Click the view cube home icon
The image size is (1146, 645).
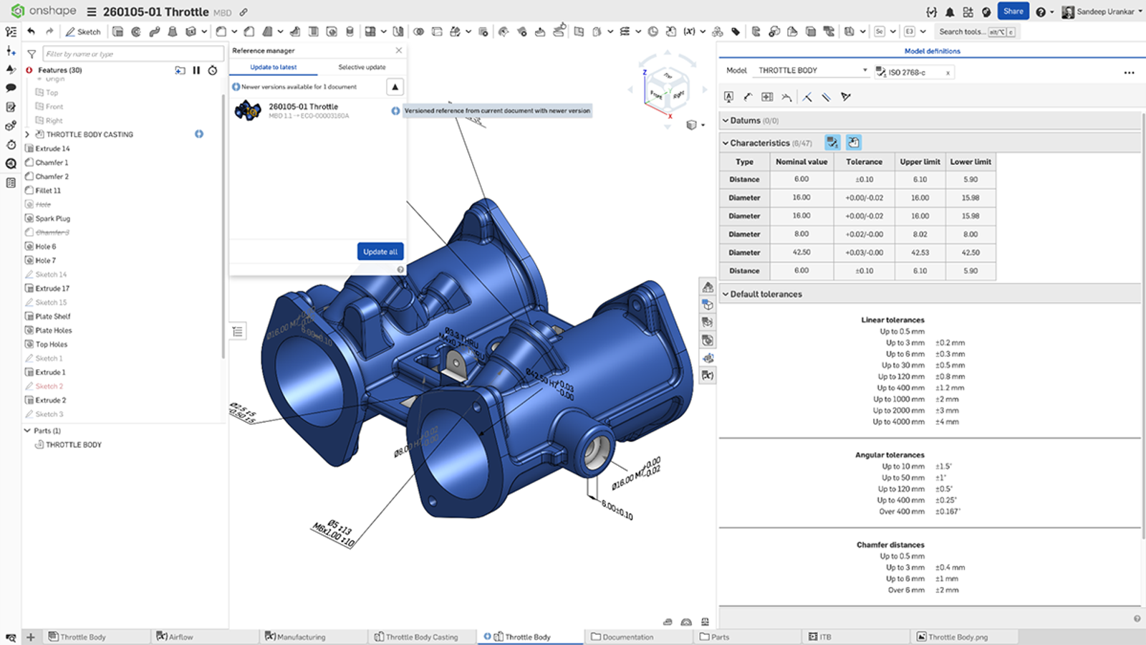pyautogui.click(x=691, y=125)
